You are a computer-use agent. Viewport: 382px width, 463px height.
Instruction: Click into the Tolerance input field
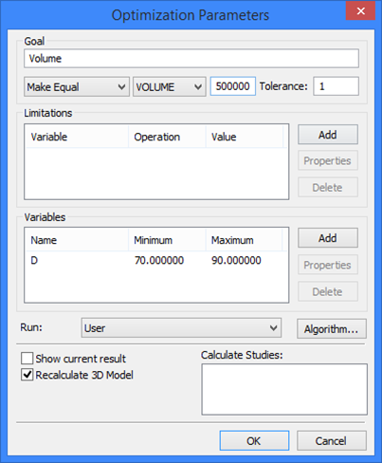336,86
